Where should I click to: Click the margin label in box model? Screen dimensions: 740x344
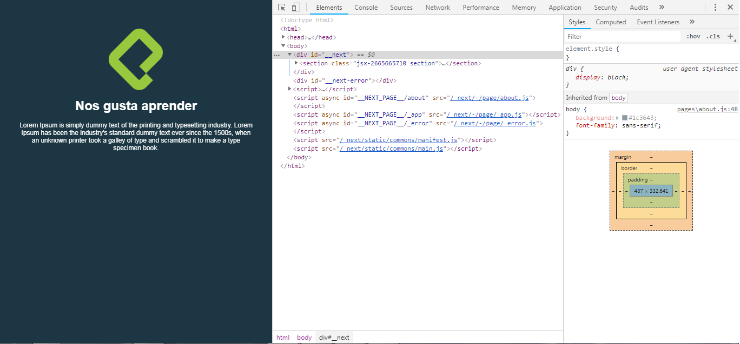click(623, 157)
